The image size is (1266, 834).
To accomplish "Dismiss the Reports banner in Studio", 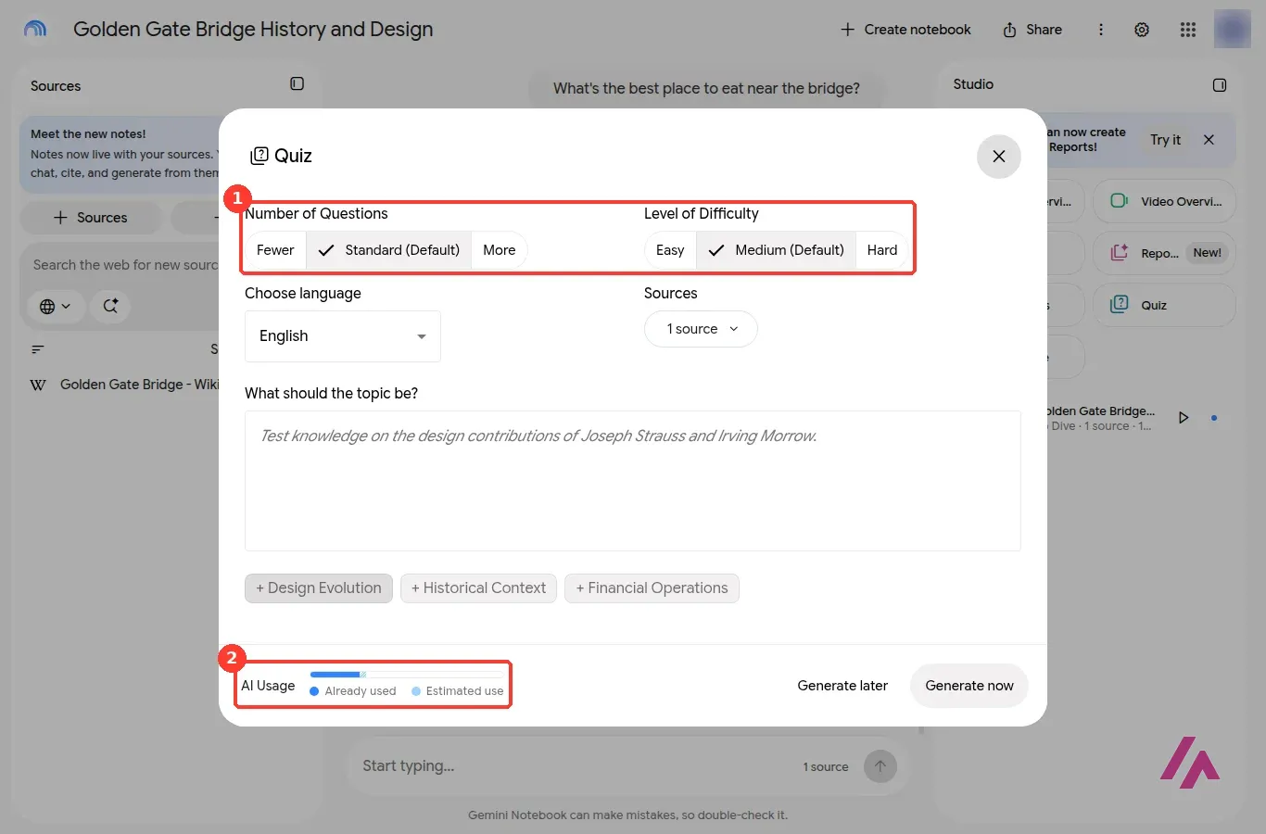I will click(1209, 140).
